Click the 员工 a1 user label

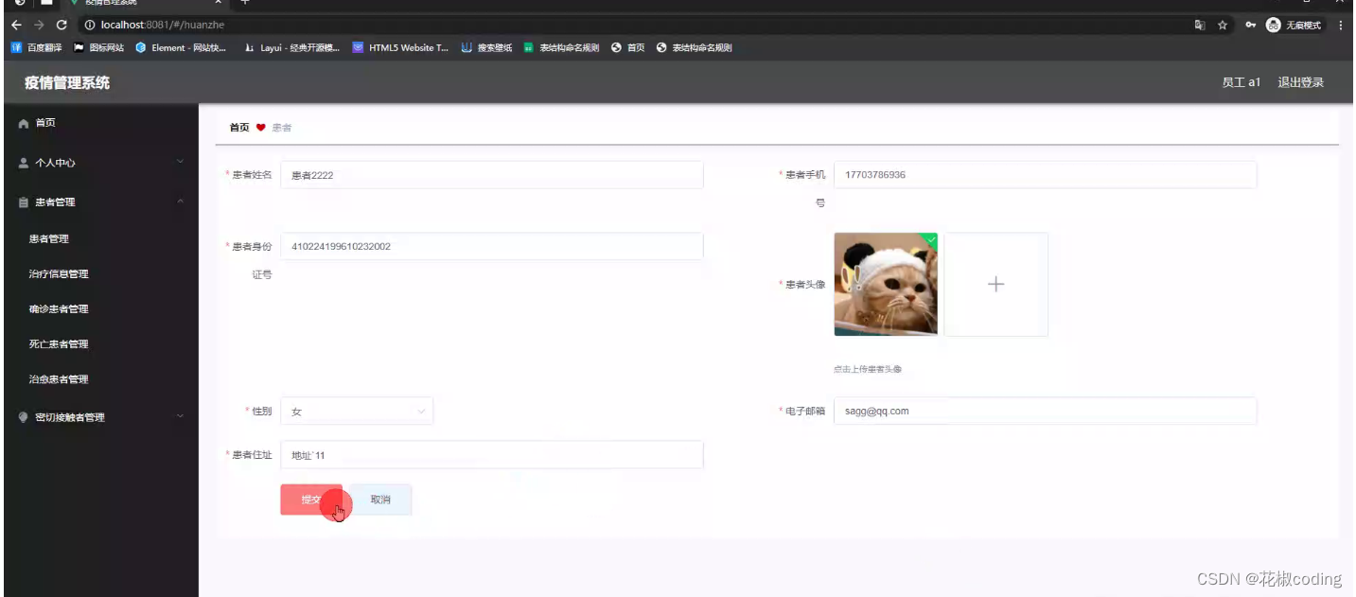(x=1241, y=82)
